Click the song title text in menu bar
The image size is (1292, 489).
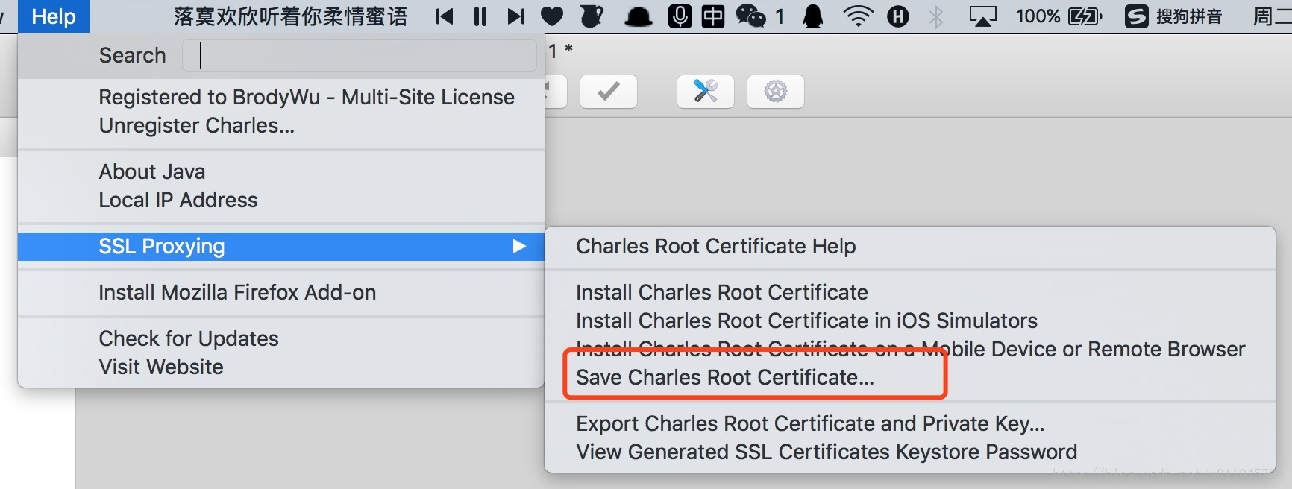click(291, 16)
